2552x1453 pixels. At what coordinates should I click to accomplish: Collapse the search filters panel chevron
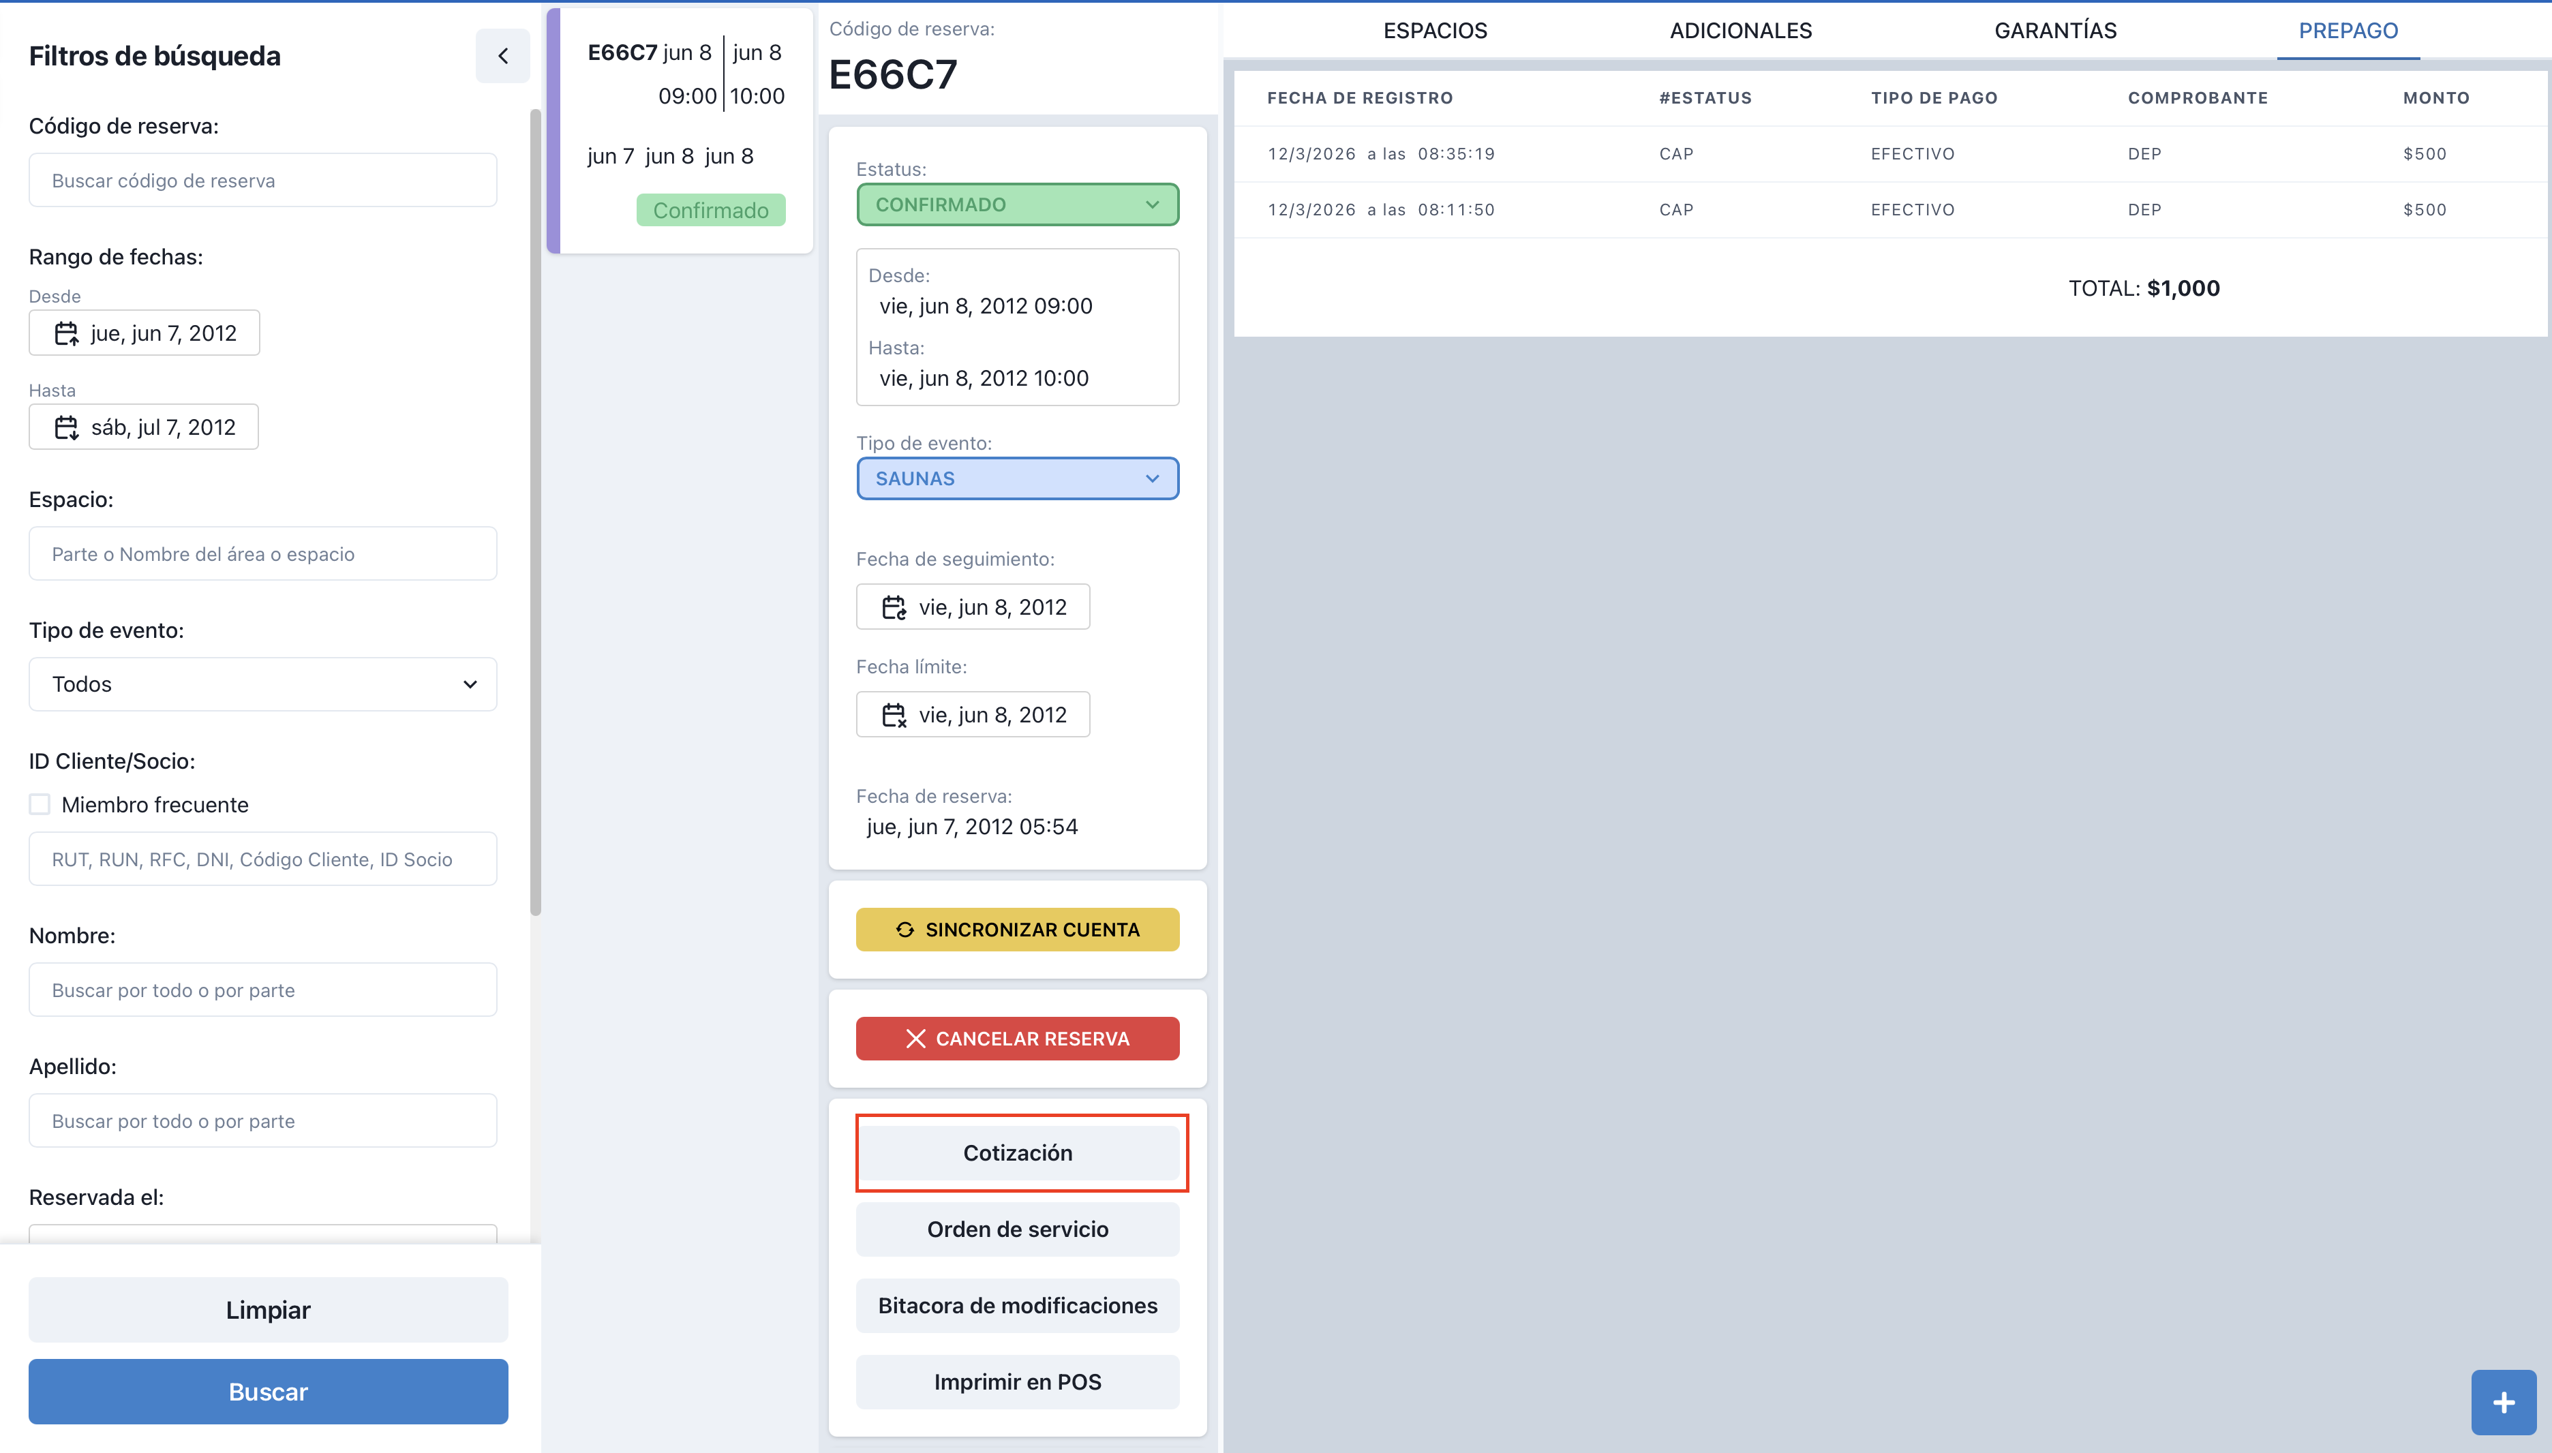(502, 56)
